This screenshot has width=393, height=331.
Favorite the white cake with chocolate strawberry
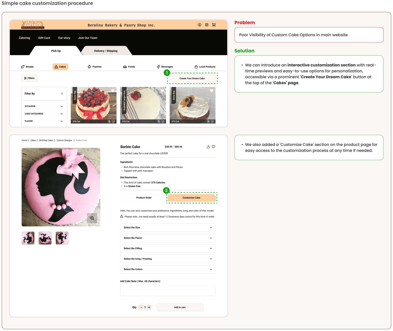tap(162, 91)
